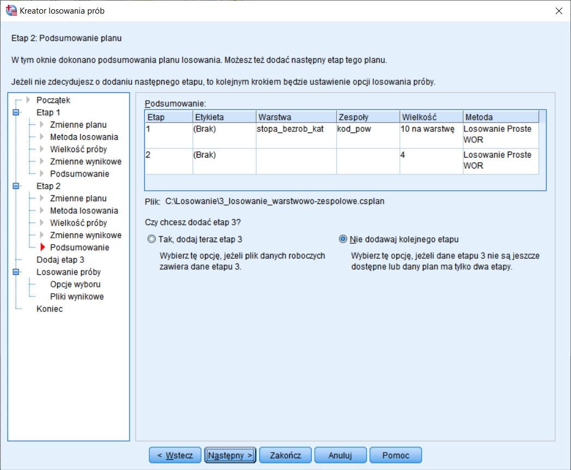Open Metoda losowania under Etap 1

click(84, 137)
